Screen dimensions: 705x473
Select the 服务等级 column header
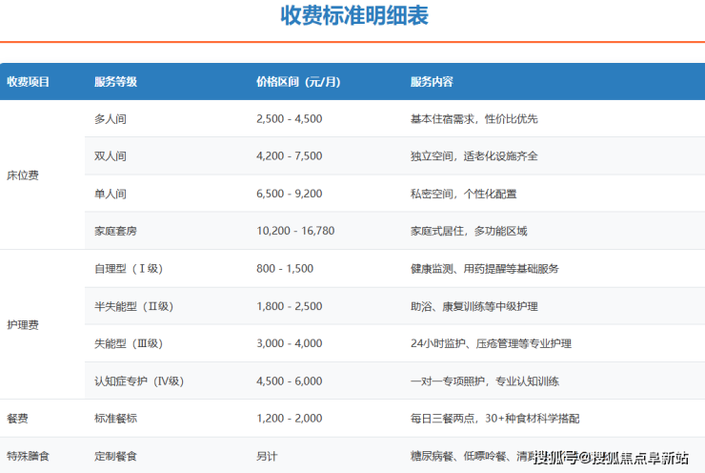tap(116, 82)
